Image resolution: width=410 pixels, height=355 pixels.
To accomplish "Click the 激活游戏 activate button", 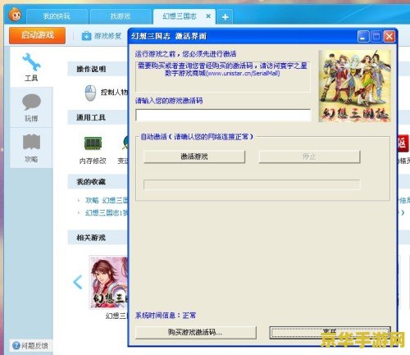I will pyautogui.click(x=194, y=157).
